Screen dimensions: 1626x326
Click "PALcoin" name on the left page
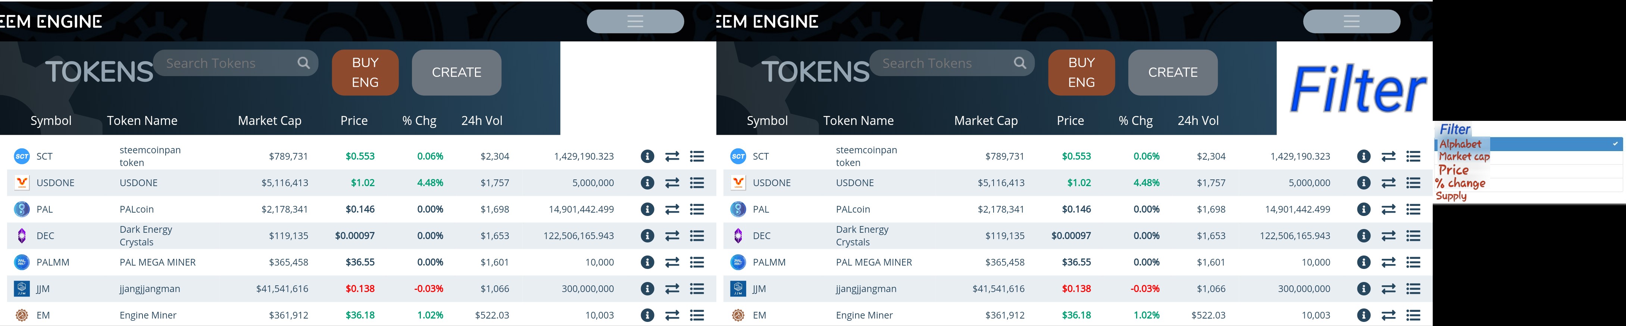click(137, 209)
